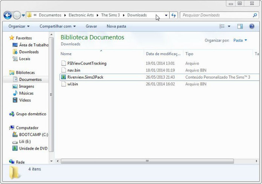Click the horizontal scrollbar thumb
The height and width of the screenshot is (184, 262).
coord(147,161)
